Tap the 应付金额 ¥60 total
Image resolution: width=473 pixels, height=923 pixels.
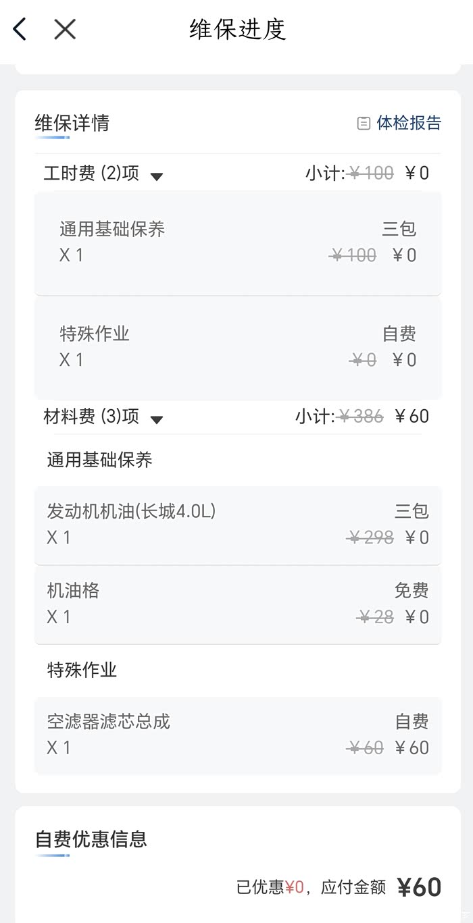[x=418, y=887]
